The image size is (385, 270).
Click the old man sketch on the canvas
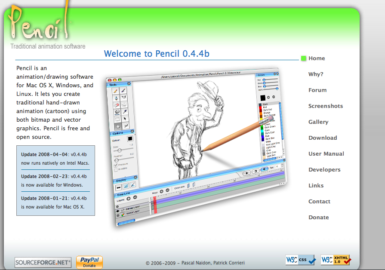point(195,130)
